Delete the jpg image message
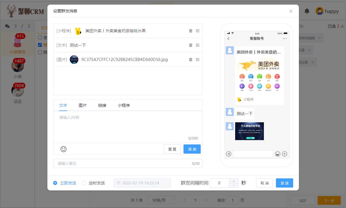Screen dimensions: 346x208 [x=191, y=60]
